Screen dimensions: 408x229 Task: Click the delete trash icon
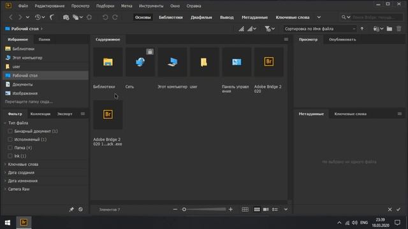(398, 29)
